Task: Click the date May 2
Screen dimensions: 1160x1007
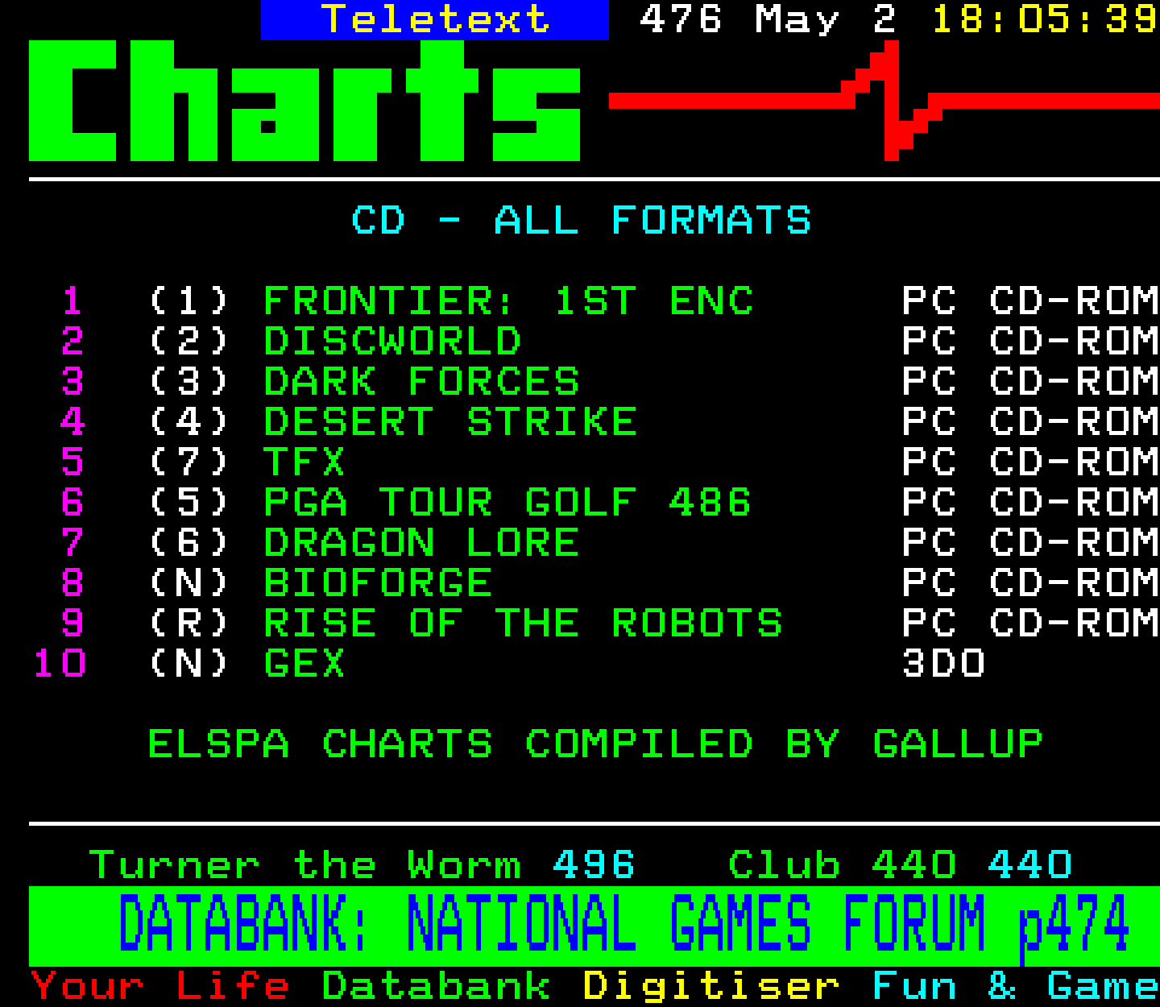Action: 826,21
